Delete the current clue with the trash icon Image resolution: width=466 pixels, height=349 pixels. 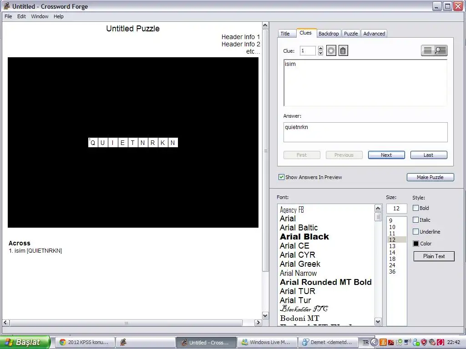(343, 51)
